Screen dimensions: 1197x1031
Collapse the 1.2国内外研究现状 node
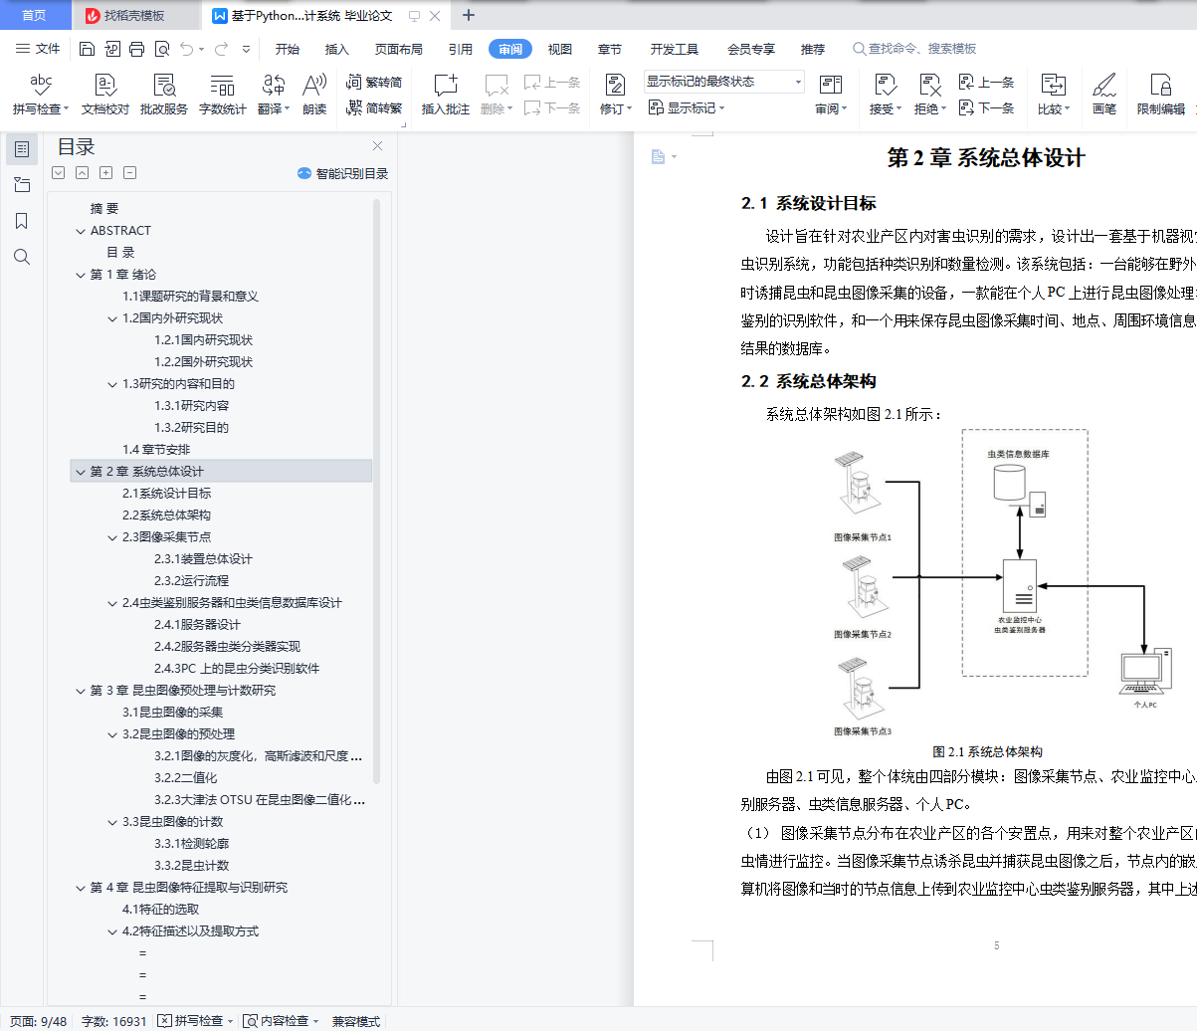point(113,318)
